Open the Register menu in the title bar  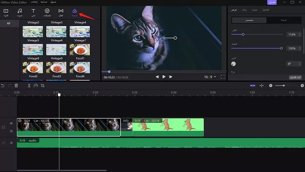pos(53,2)
